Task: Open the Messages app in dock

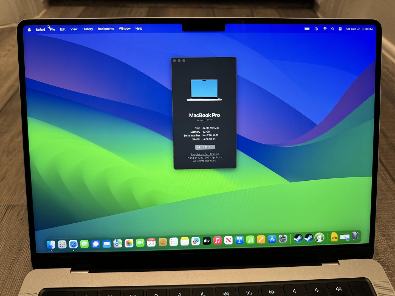Action: [84, 244]
